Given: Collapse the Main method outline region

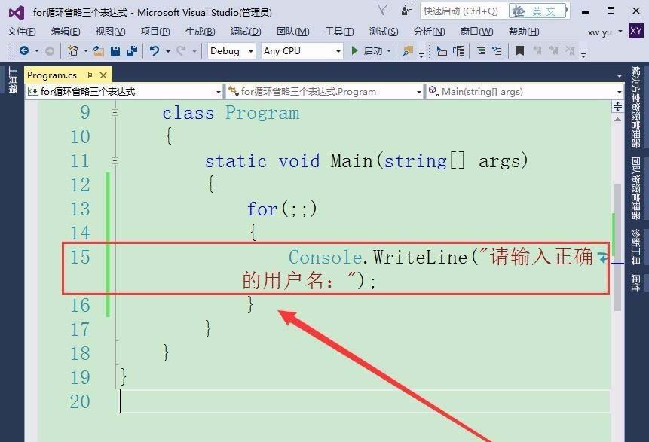Looking at the screenshot, I should 115,160.
